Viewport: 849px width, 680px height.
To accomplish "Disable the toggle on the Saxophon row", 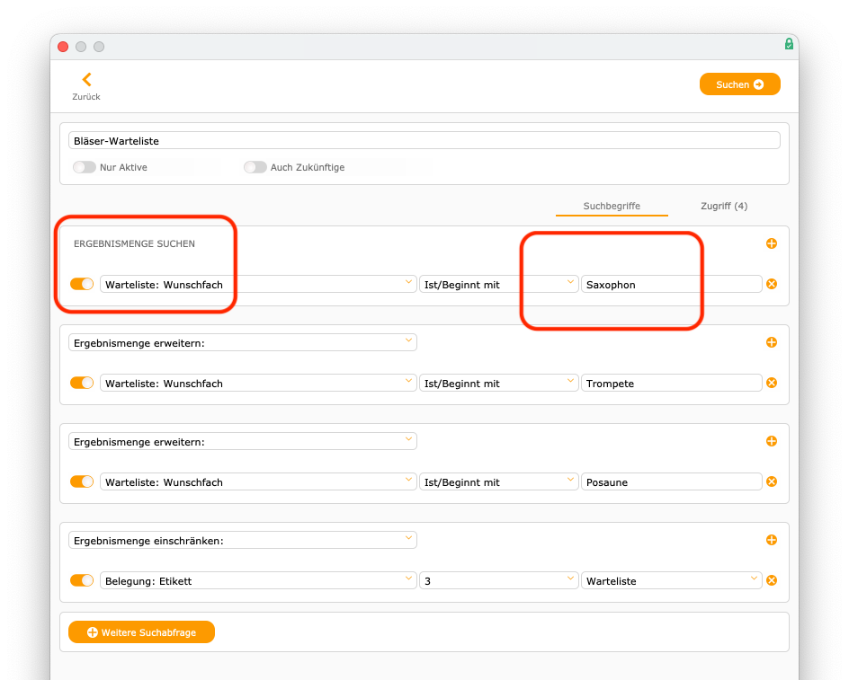I will tap(82, 285).
